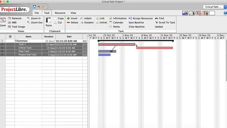Insert a new task
The height and width of the screenshot is (128, 227).
(x=72, y=18)
